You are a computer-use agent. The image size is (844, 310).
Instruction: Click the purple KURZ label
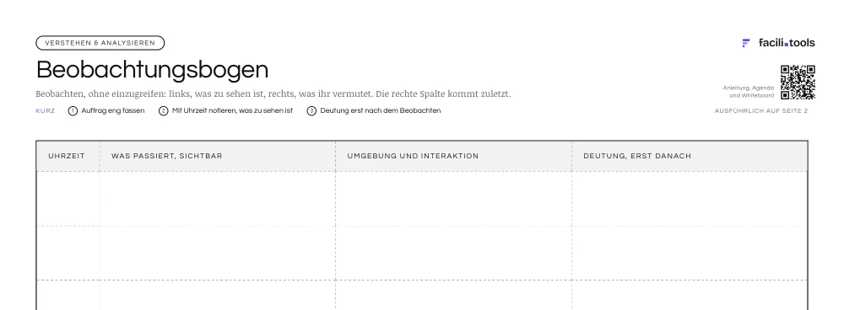(46, 111)
